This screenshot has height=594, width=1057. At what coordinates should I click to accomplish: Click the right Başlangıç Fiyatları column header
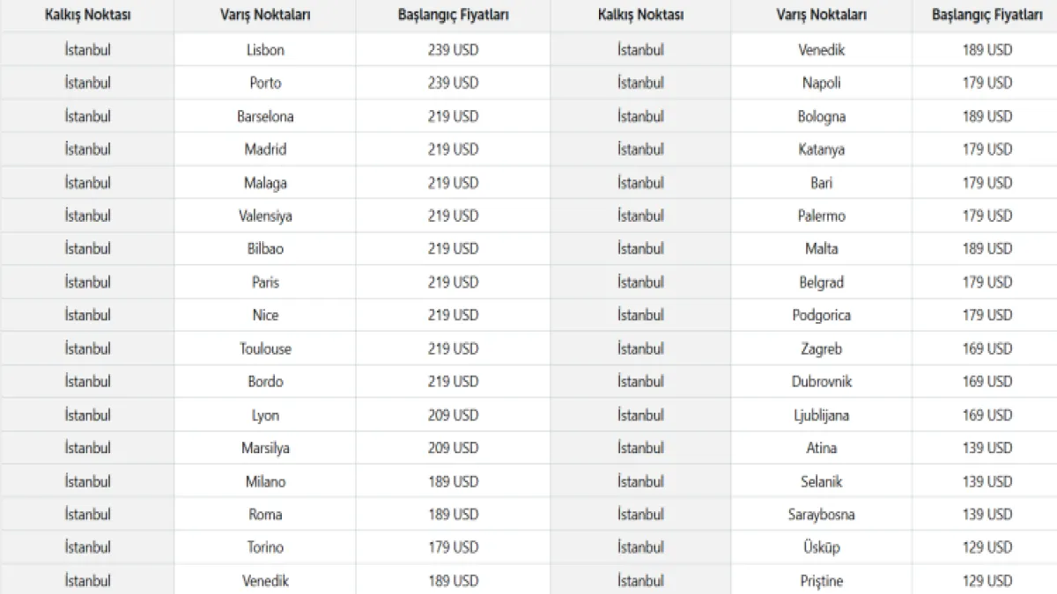point(987,16)
